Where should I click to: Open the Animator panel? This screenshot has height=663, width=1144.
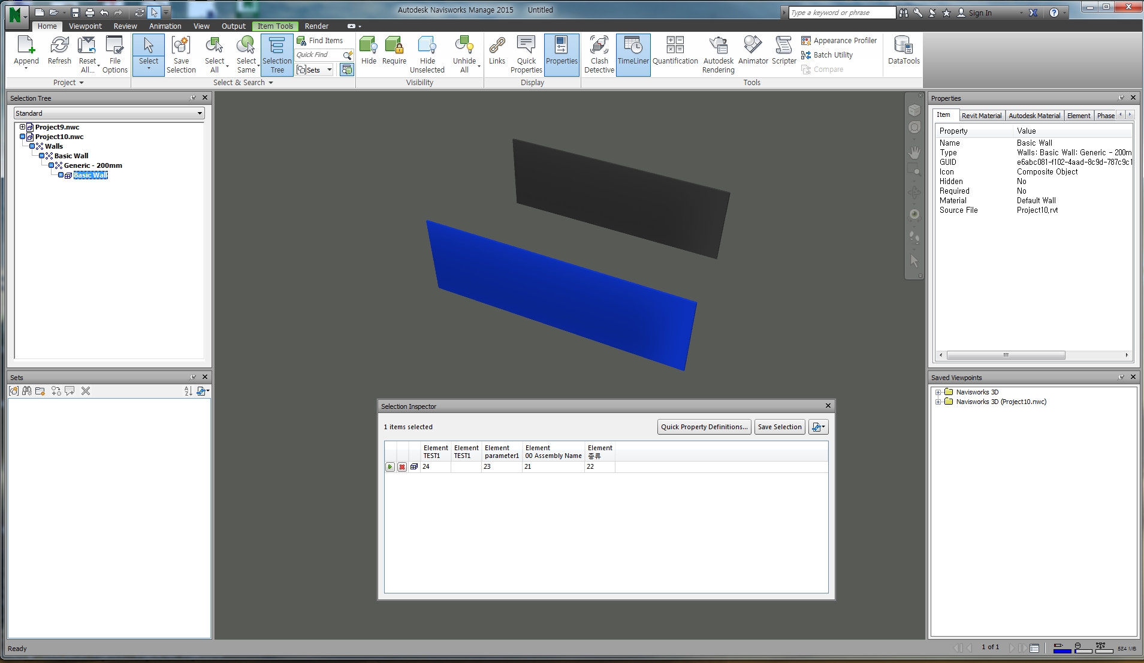pyautogui.click(x=753, y=54)
